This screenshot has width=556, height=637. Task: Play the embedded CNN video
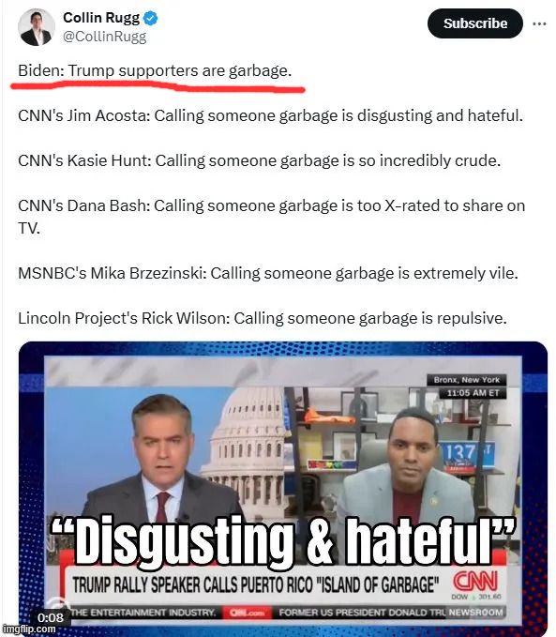click(282, 487)
